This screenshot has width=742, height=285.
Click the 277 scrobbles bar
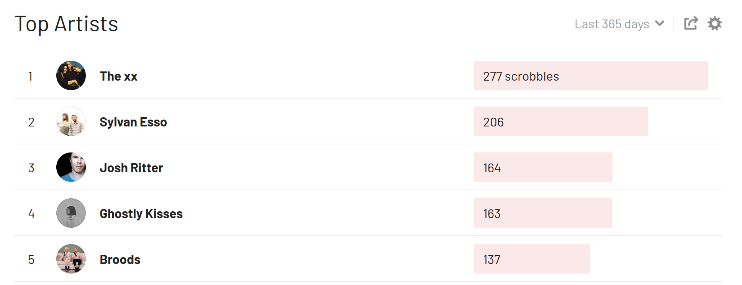tap(591, 76)
